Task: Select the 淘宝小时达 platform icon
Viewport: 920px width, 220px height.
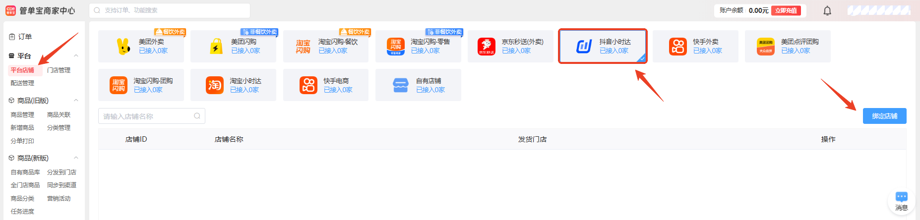Action: tap(215, 85)
